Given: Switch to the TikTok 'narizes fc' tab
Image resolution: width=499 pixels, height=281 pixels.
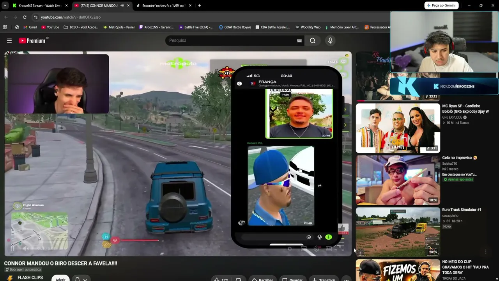Looking at the screenshot, I should point(163,5).
